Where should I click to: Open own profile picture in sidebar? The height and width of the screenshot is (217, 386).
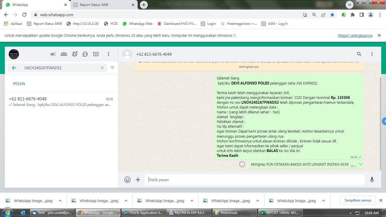click(14, 54)
